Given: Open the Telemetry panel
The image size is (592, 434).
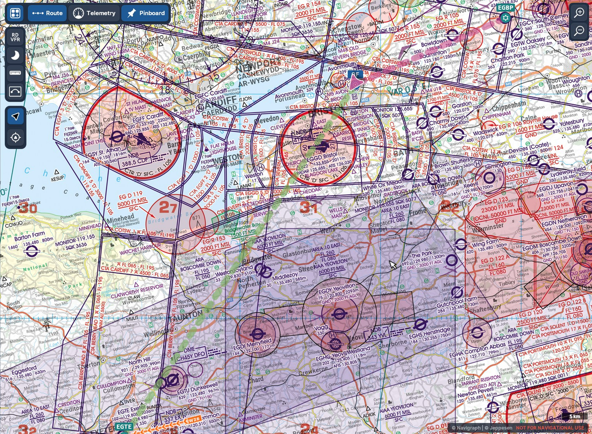Looking at the screenshot, I should pyautogui.click(x=94, y=13).
